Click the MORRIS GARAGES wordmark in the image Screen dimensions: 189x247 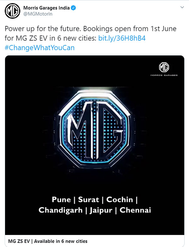tap(164, 75)
